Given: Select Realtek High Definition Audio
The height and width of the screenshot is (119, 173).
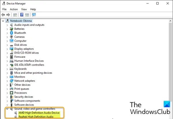Looking at the screenshot, I should coord(36,117).
